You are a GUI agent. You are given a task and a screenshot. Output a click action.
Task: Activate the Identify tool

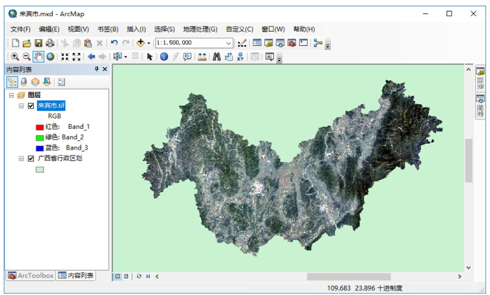pos(164,57)
